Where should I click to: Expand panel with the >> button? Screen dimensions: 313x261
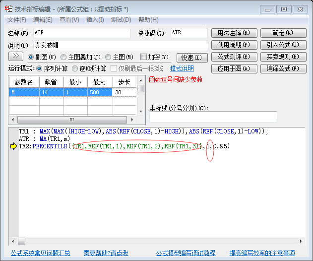point(16,56)
